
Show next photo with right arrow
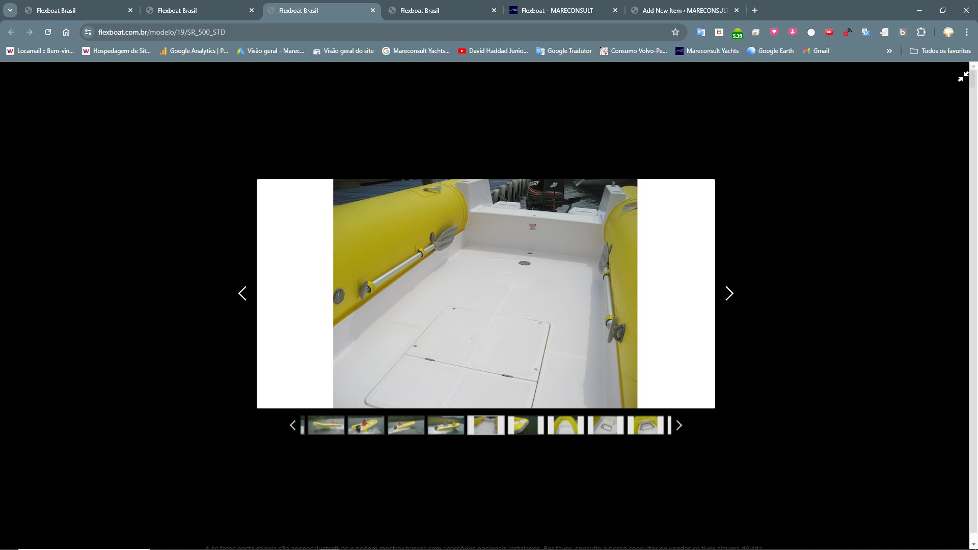729,293
